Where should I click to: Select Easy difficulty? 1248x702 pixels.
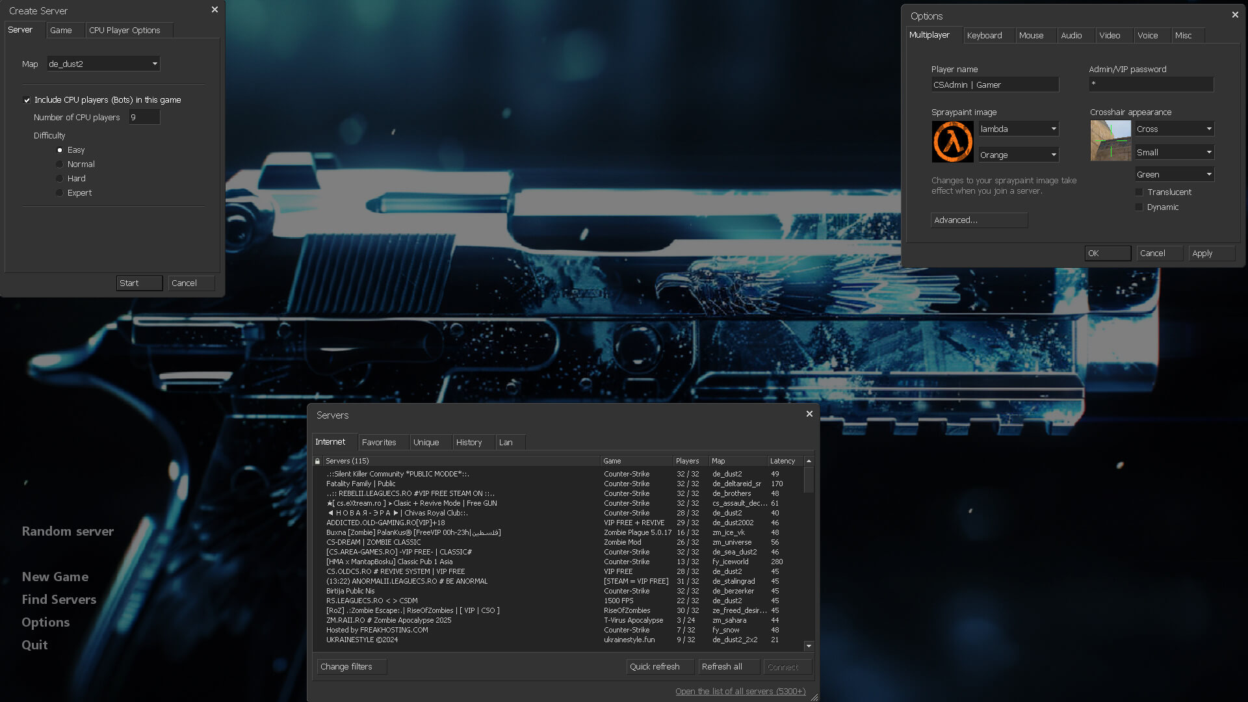[x=60, y=150]
